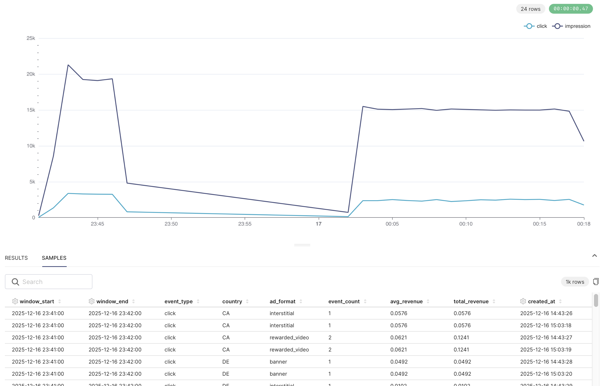Sort by the event_type column arrows
Viewport: 603px width, 386px height.
coord(198,301)
